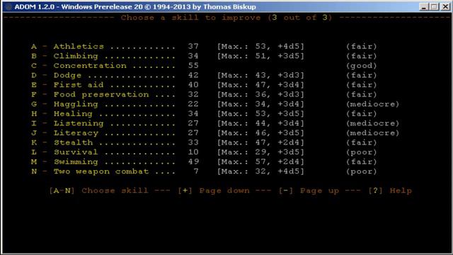Click the Haggling (mediocre) rating
The height and width of the screenshot is (255, 453).
tap(373, 104)
